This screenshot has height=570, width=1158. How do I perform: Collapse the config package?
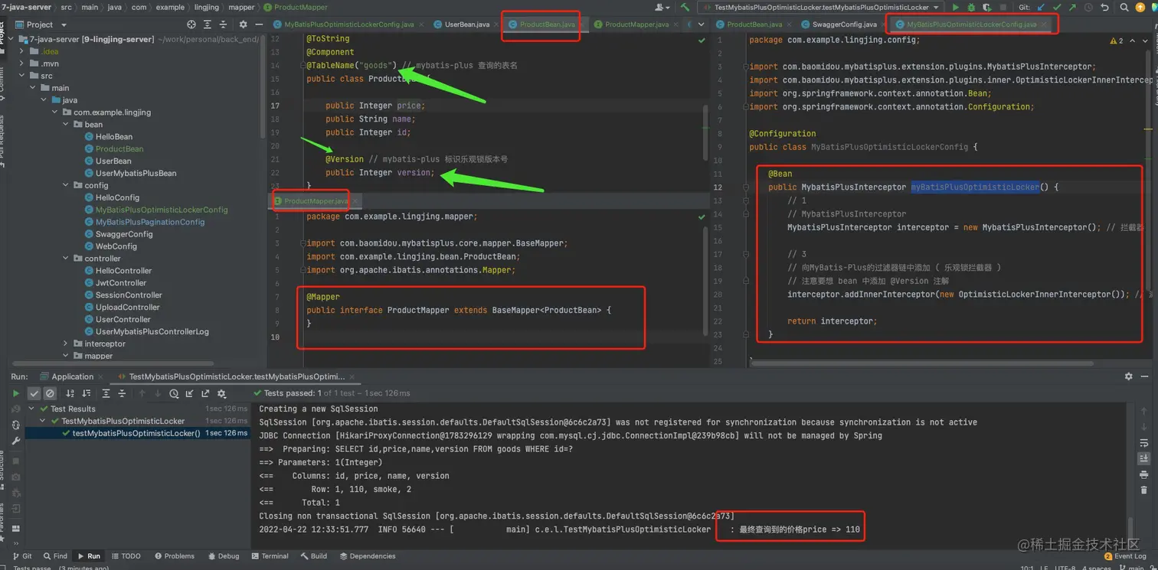coord(65,185)
